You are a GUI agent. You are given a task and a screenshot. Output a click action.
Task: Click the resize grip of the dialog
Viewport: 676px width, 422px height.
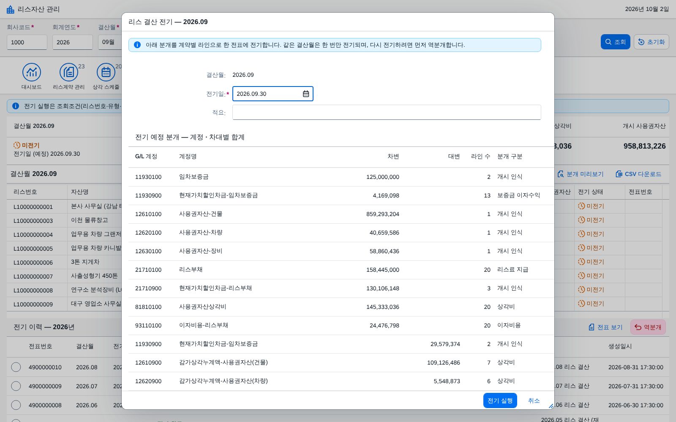(551, 406)
